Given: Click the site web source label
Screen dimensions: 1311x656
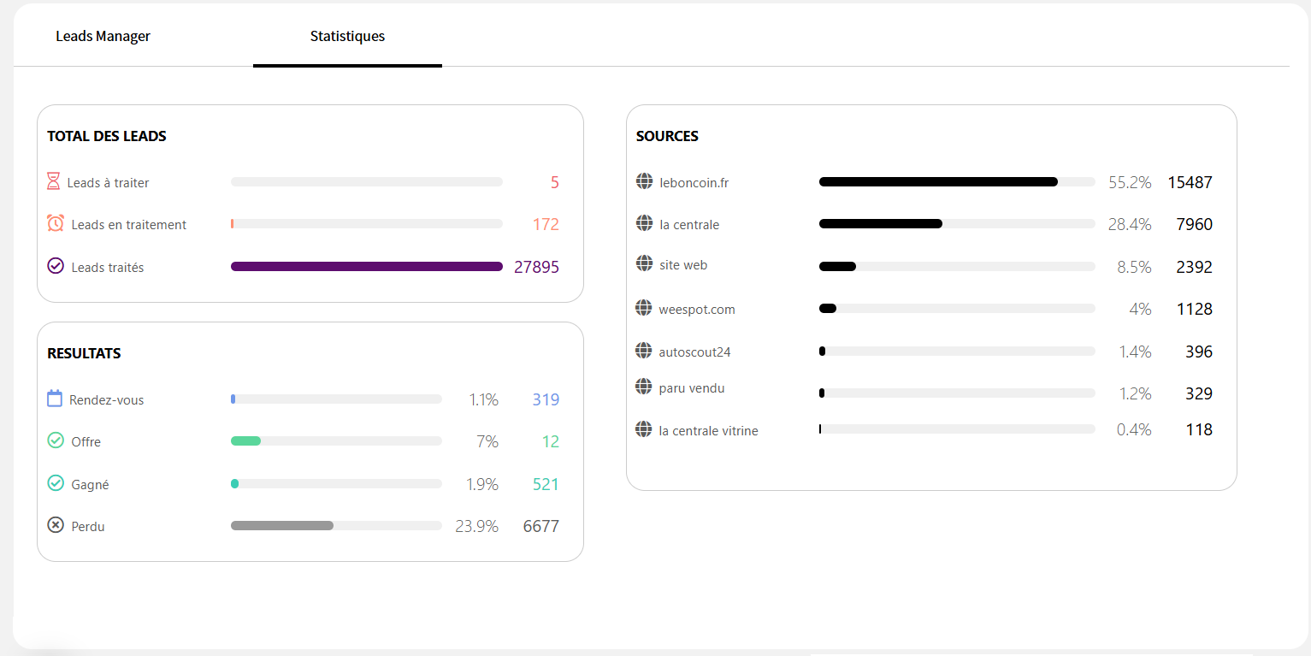Looking at the screenshot, I should [x=683, y=265].
